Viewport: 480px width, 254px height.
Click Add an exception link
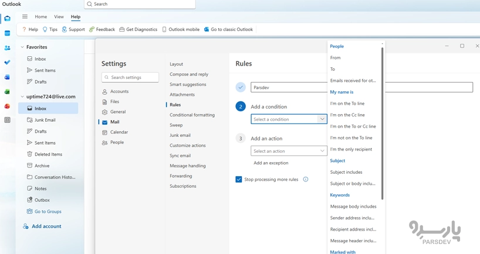click(271, 163)
